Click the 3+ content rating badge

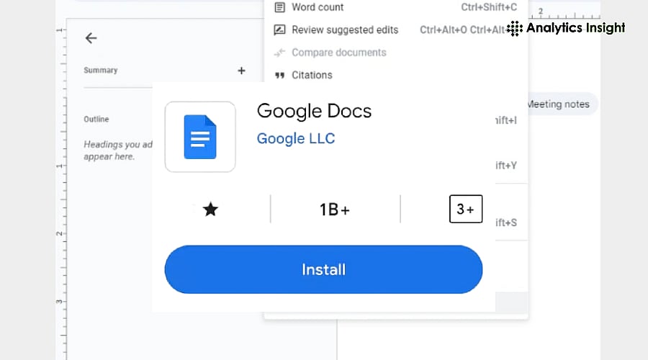click(465, 209)
